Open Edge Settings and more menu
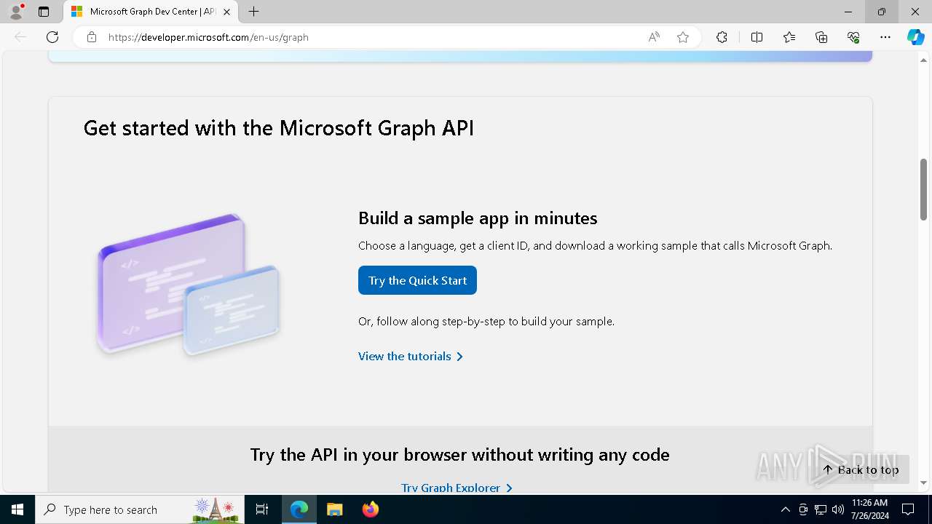932x524 pixels. (885, 37)
